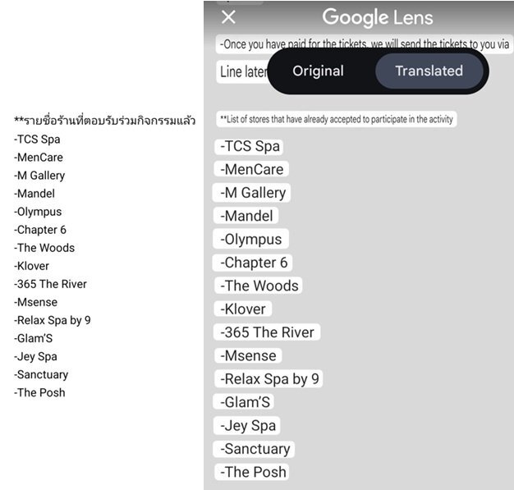Close Google Lens with the X icon

coord(228,17)
